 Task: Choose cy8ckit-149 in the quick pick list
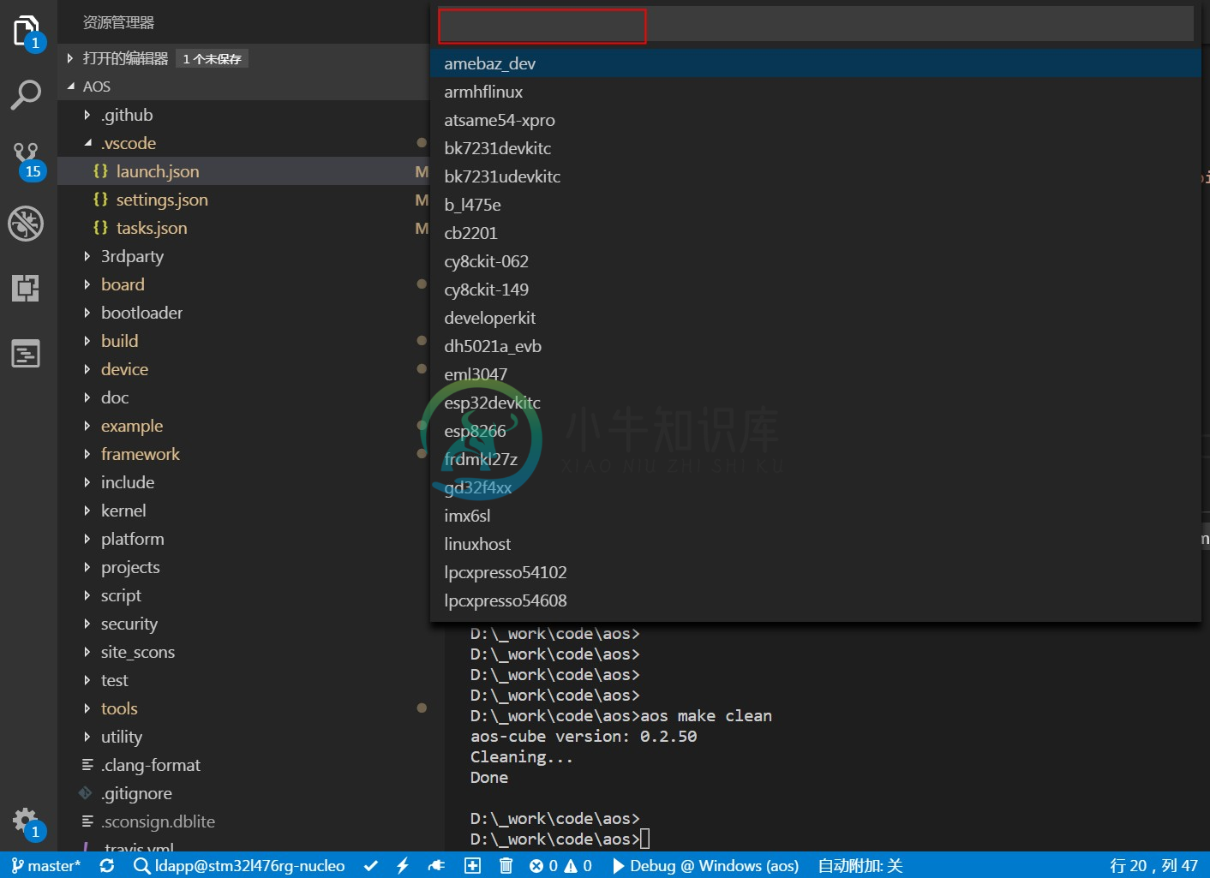815,290
